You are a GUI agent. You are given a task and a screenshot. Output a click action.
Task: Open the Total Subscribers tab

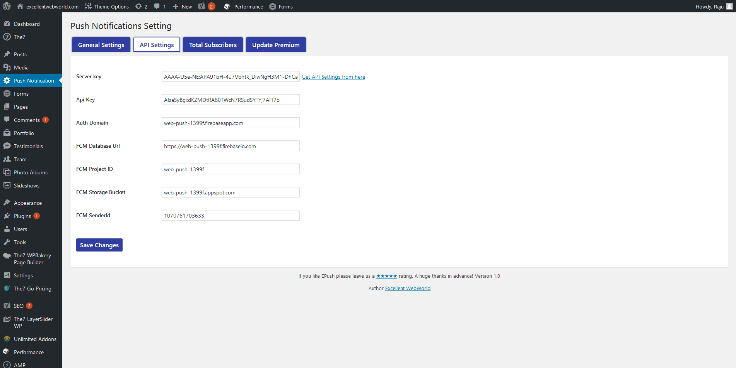click(x=213, y=45)
